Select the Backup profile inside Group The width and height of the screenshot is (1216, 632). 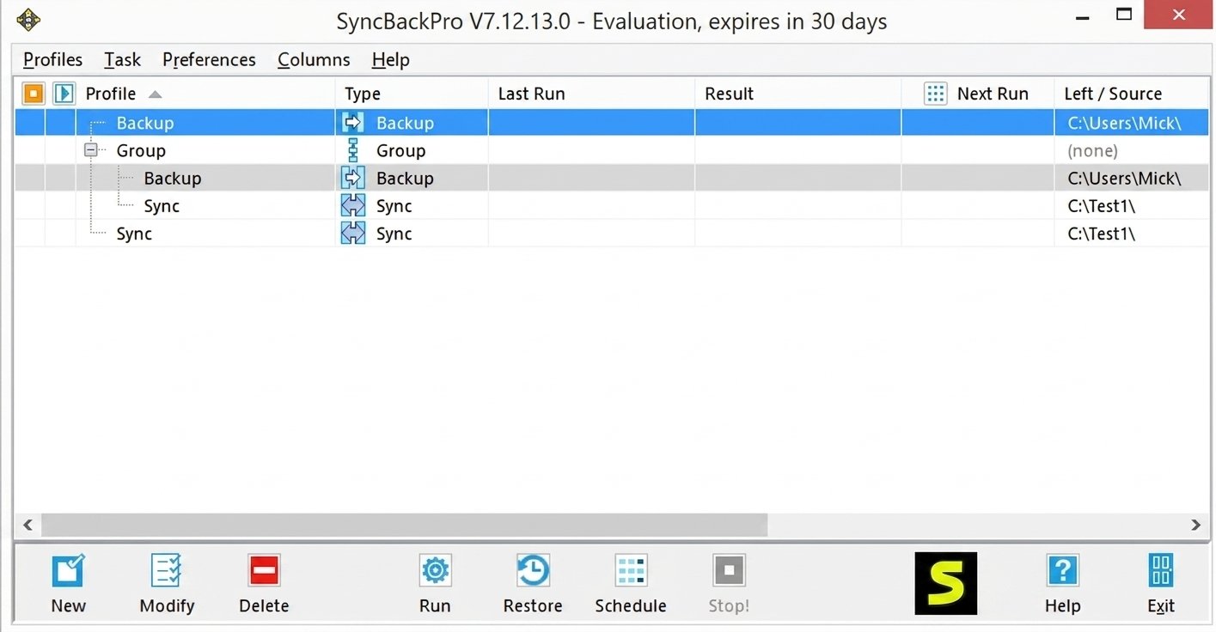coord(173,178)
